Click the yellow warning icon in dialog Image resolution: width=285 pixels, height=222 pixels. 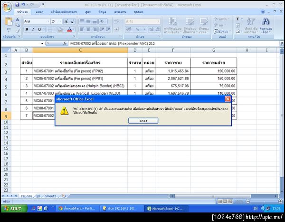(64, 111)
